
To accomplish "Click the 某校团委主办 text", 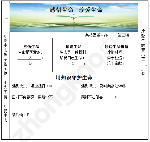I will (x=96, y=35).
